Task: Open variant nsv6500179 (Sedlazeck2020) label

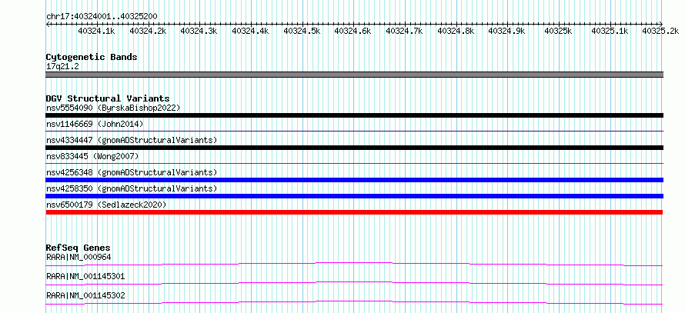Action: [x=106, y=205]
